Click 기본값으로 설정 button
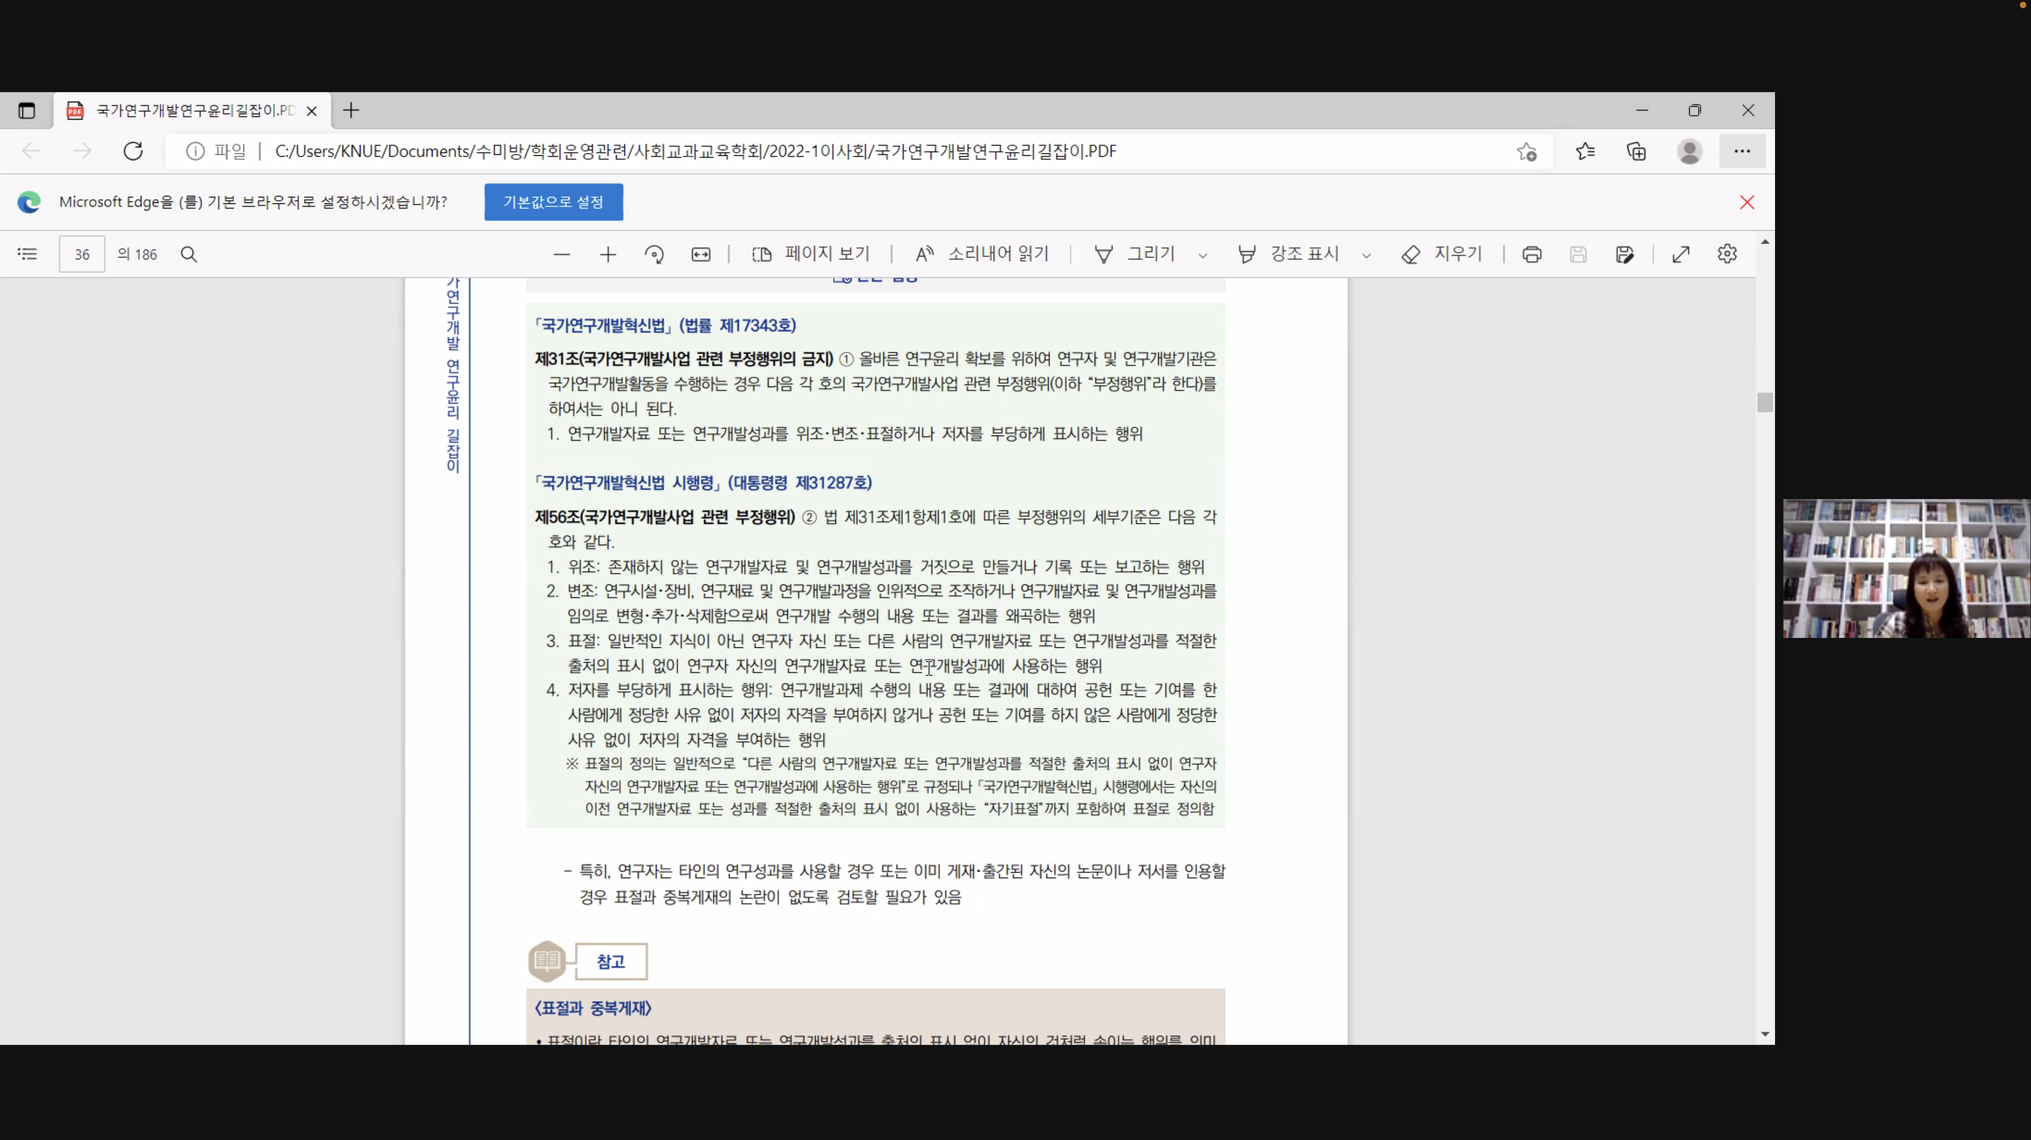 pos(554,202)
